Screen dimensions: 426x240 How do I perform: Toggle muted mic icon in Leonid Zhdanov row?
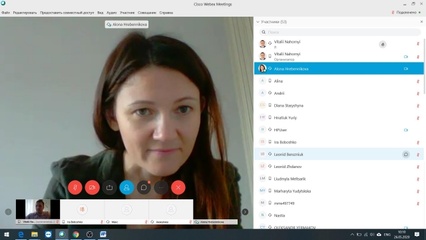point(418,167)
